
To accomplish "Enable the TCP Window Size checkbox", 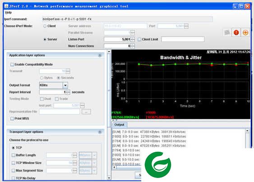I will pos(14,163).
